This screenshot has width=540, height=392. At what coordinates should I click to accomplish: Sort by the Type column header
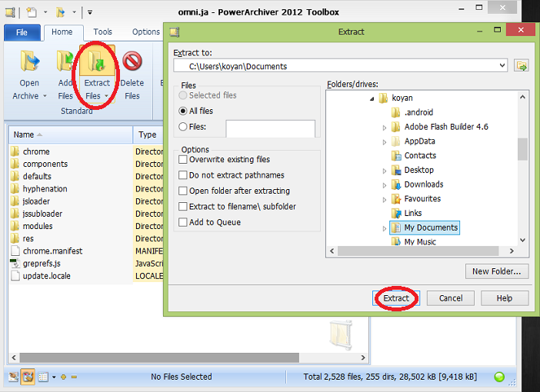point(148,135)
